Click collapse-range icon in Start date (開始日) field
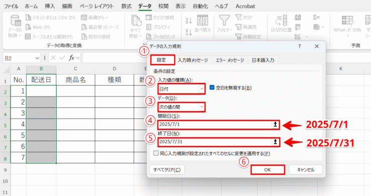Viewport: 371px width, 196px height. [x=275, y=124]
